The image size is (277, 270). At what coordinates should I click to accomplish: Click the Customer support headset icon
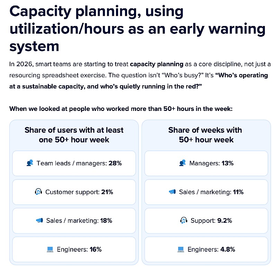38,192
